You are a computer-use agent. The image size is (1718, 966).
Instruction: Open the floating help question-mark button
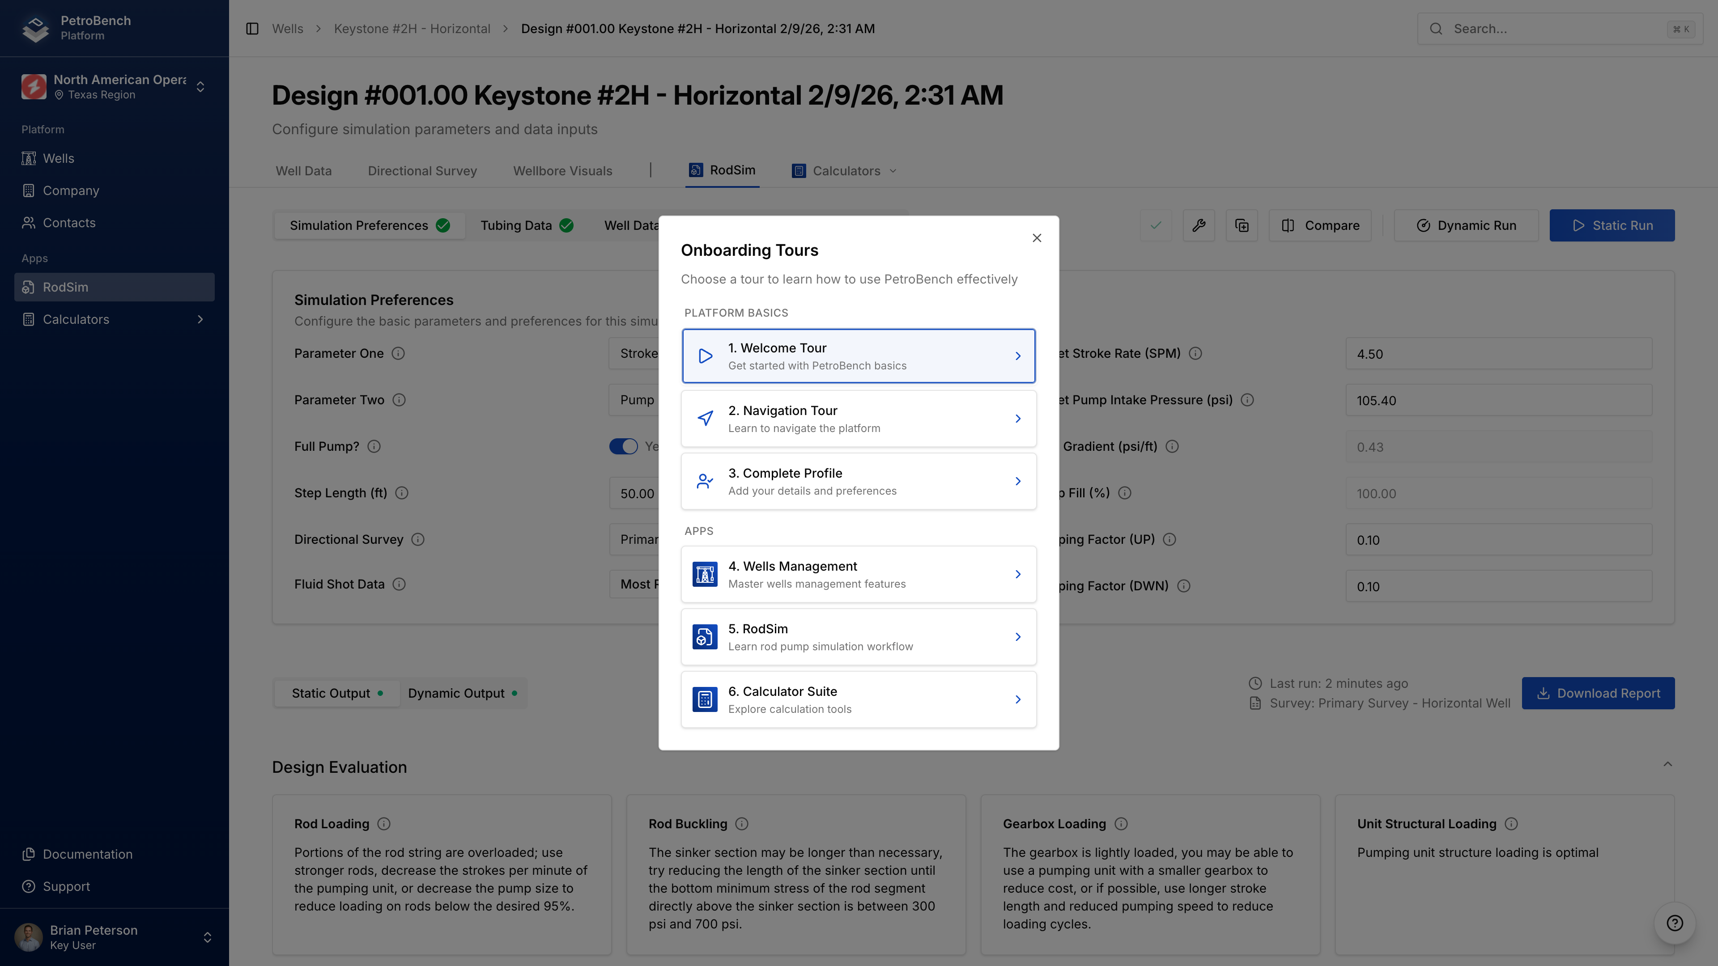point(1674,923)
